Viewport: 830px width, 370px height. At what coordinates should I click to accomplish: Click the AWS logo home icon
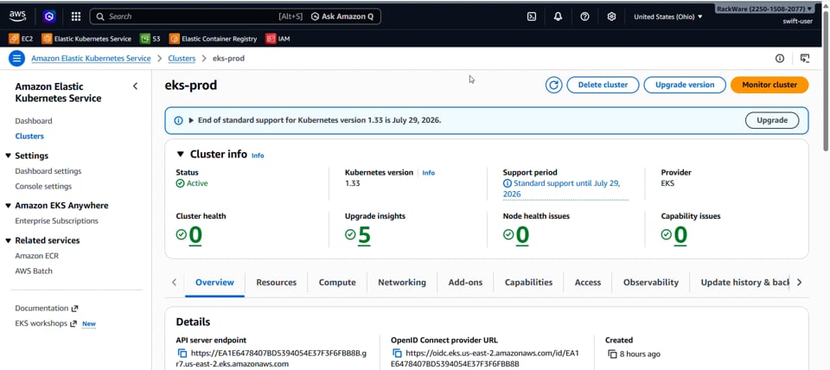(x=17, y=16)
